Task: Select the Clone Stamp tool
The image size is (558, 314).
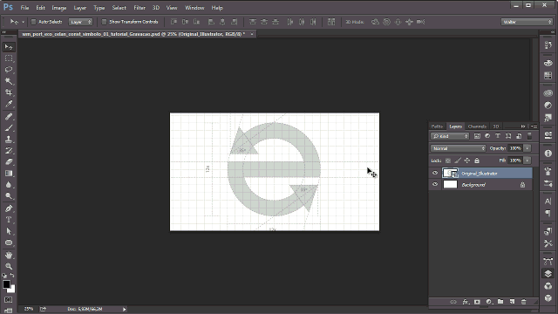Action: (x=9, y=140)
